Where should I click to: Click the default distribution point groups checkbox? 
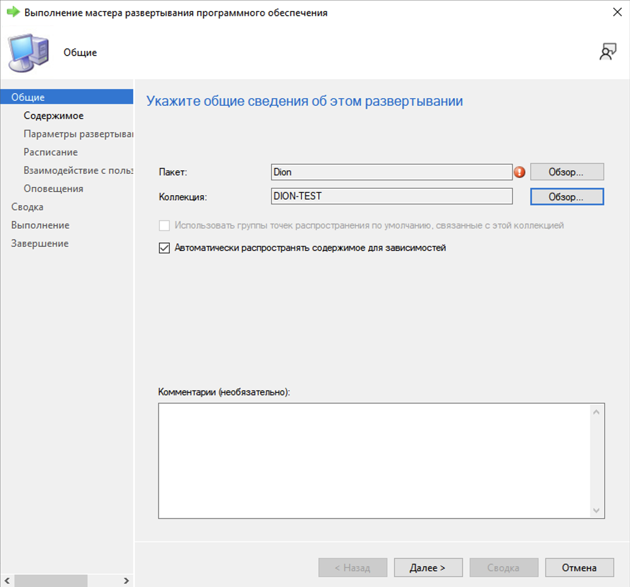[164, 225]
